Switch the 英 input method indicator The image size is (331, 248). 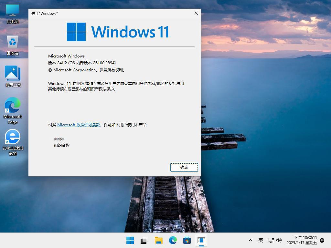261,240
